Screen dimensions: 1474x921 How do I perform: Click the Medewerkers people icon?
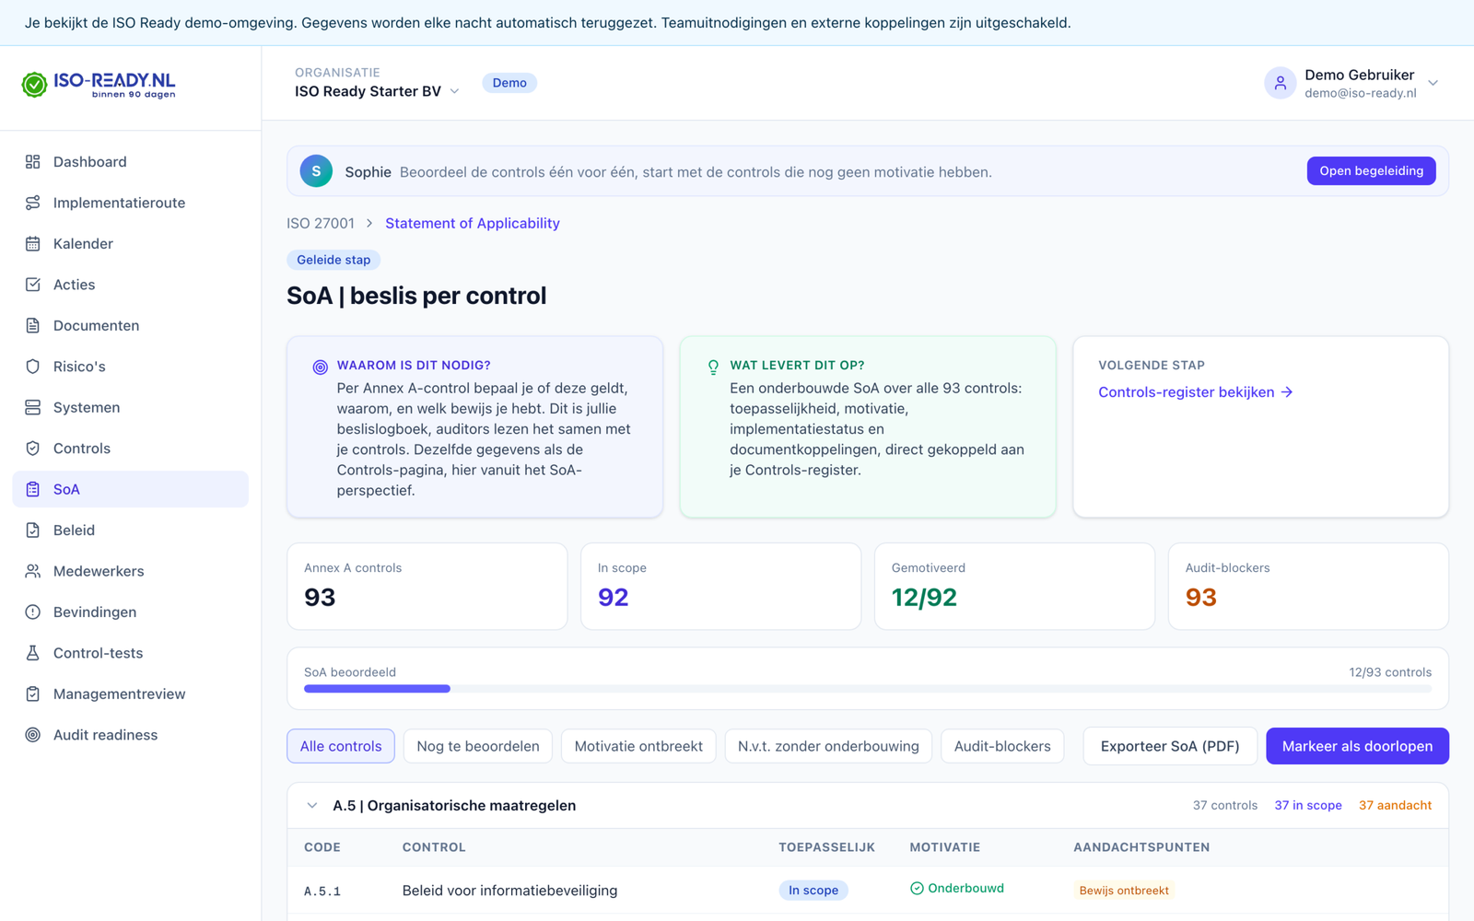[x=33, y=571]
